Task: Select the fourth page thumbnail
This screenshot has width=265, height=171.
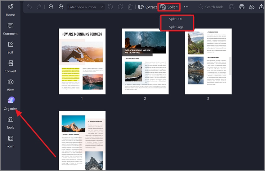Action: click(x=82, y=140)
